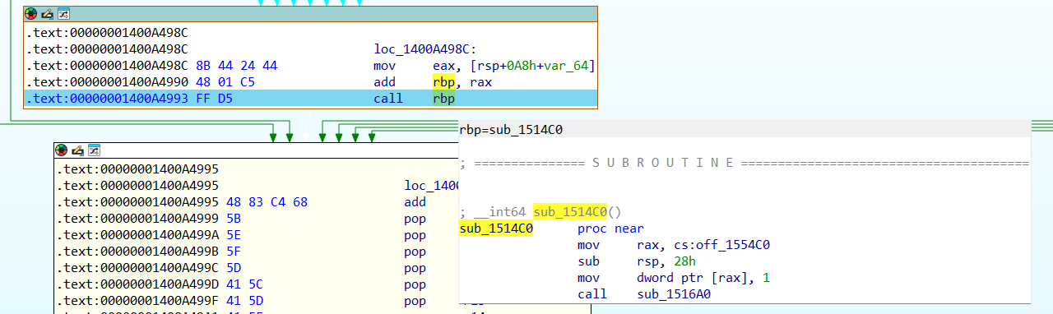Click the opcode bytes 8B 44 24 44
This screenshot has width=1053, height=314.
click(236, 66)
